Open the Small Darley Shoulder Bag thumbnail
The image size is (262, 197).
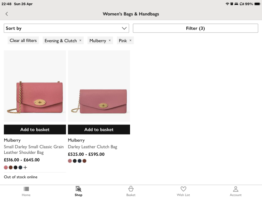[x=35, y=86]
